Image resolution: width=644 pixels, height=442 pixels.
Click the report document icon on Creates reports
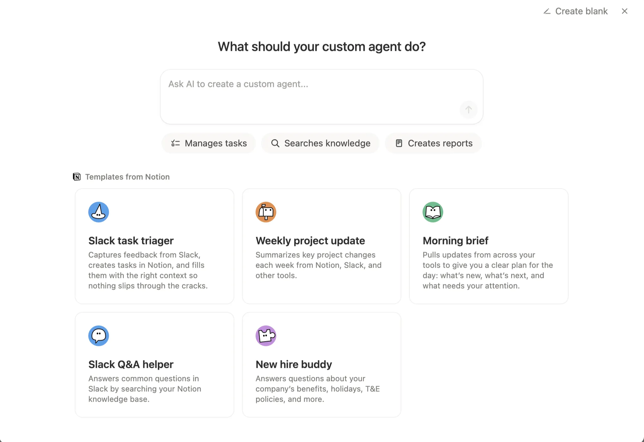click(x=399, y=143)
